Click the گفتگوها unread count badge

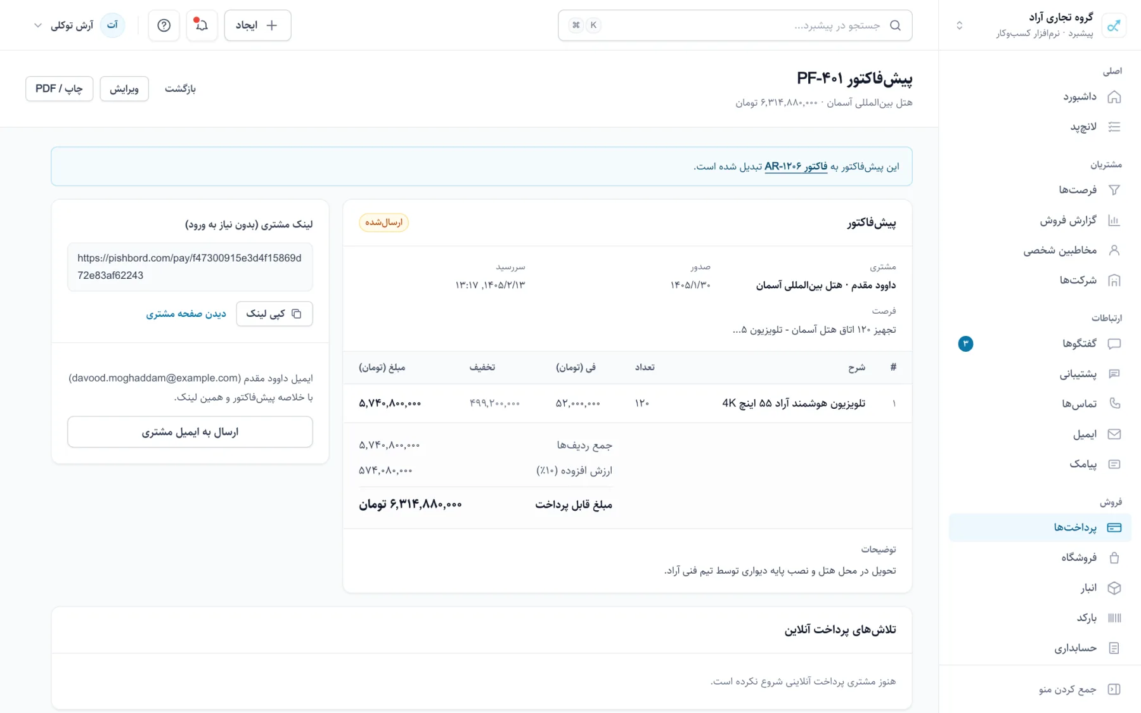(965, 344)
